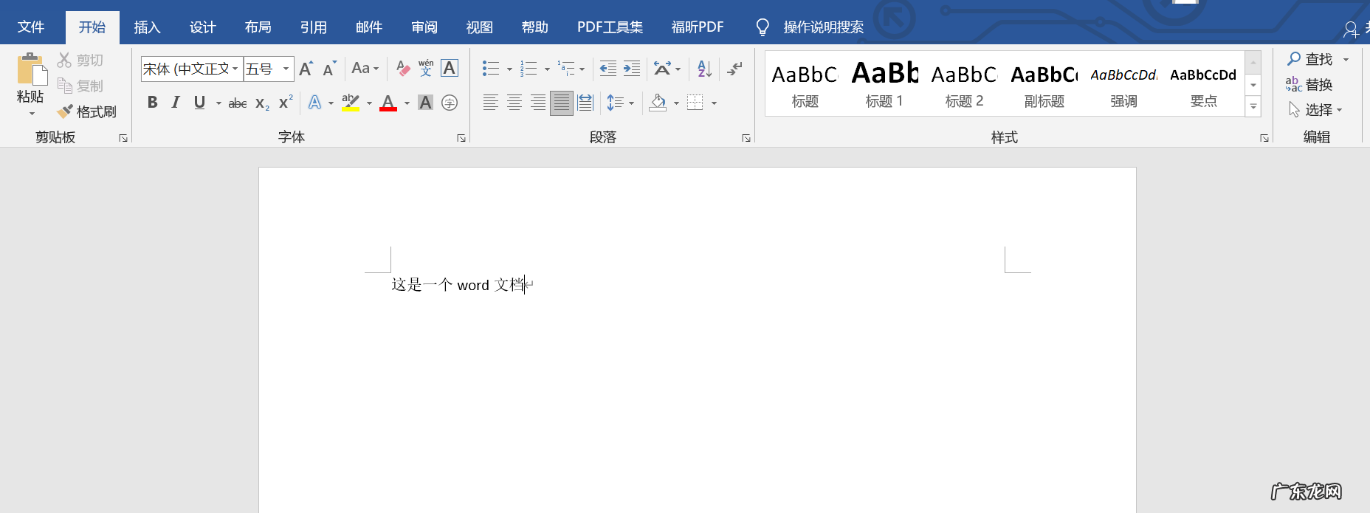The image size is (1370, 513).
Task: Click the increase indent icon
Action: (632, 69)
